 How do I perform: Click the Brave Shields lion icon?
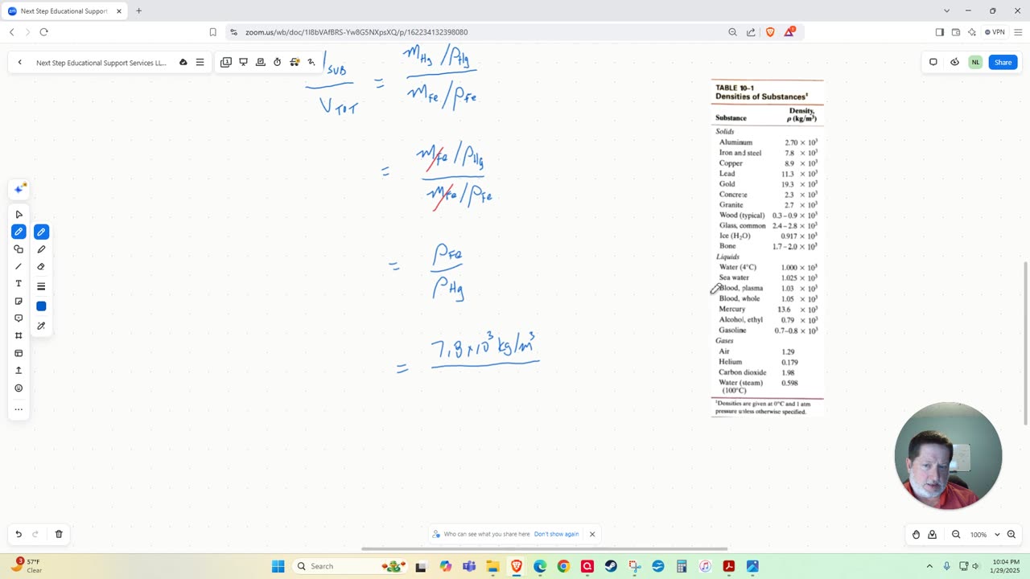(771, 32)
